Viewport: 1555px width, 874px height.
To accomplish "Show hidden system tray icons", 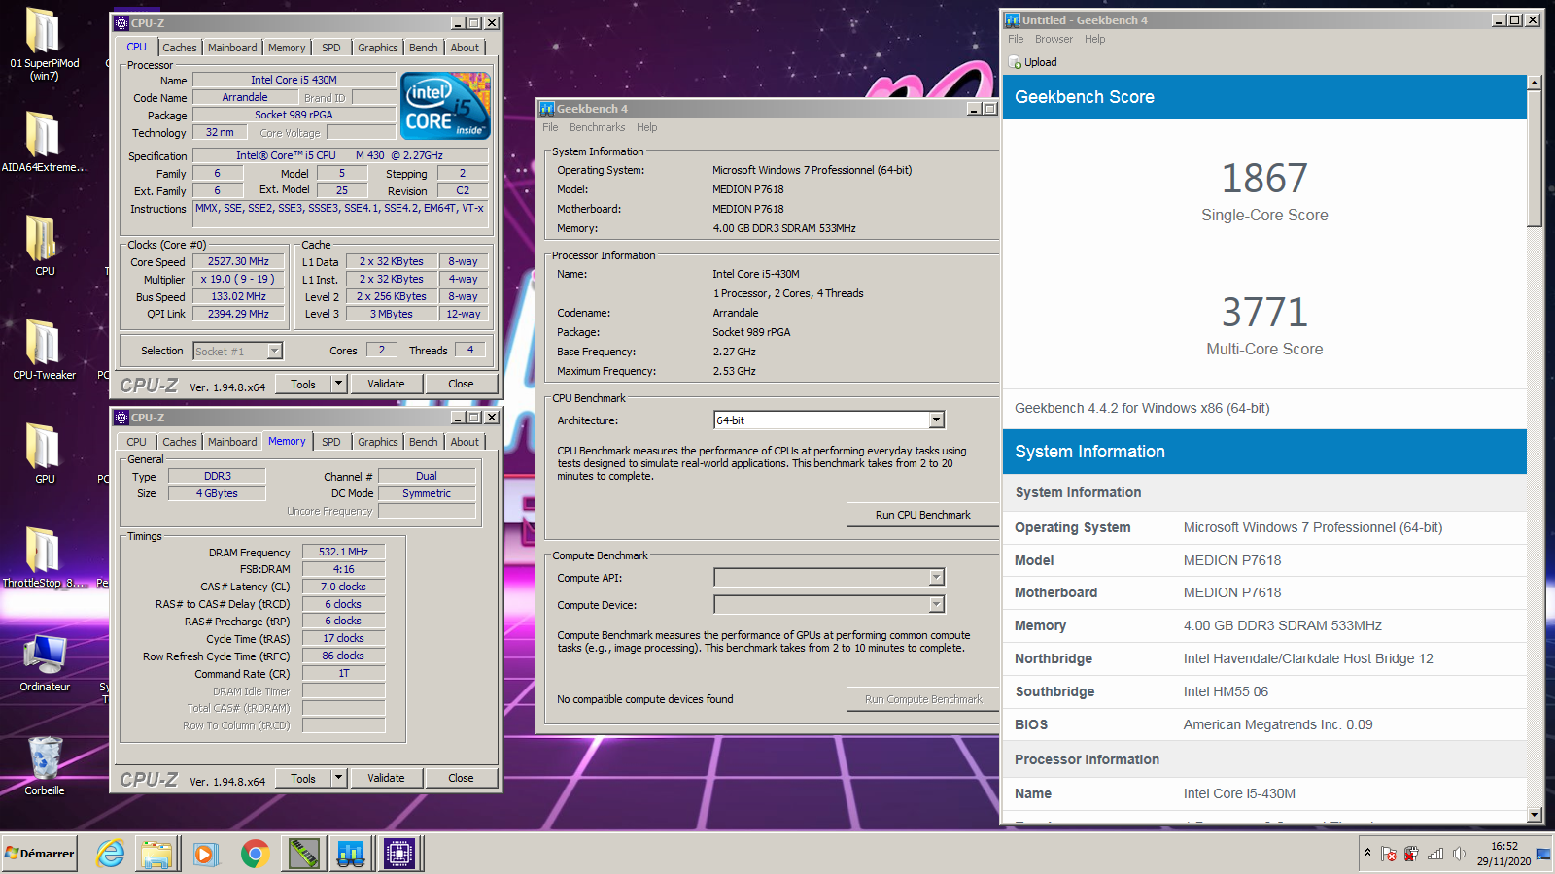I will tap(1367, 853).
